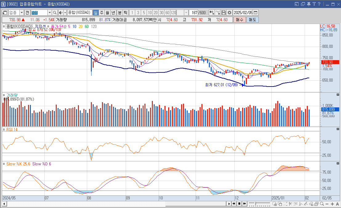This screenshot has width=341, height=208.
Task: Click the minus zoom-out icon at bottom
Action: 327,204
